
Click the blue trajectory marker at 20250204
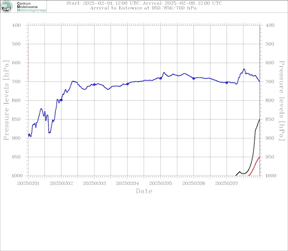point(127,84)
